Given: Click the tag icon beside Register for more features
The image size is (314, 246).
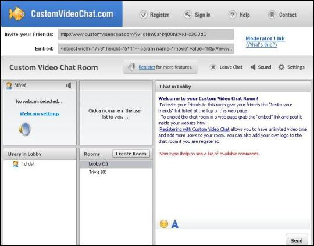Looking at the screenshot, I should click(x=131, y=67).
